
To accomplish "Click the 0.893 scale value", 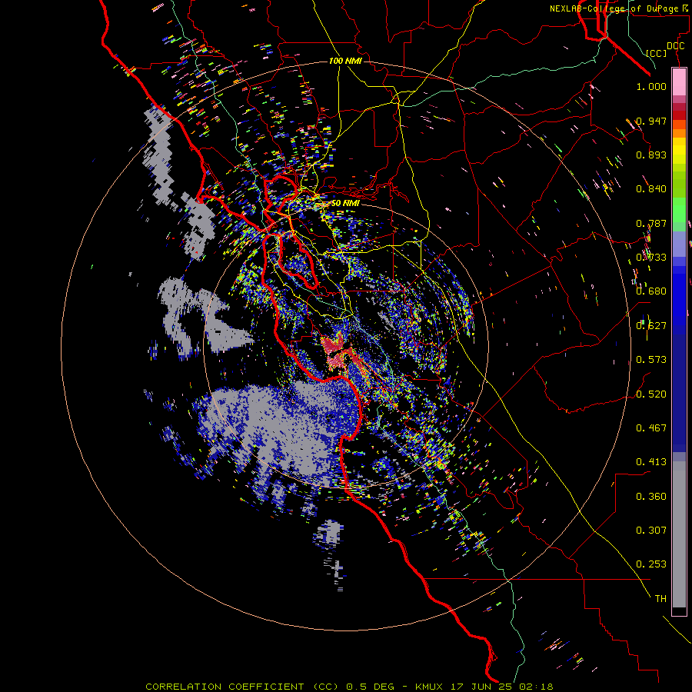I will click(x=651, y=155).
